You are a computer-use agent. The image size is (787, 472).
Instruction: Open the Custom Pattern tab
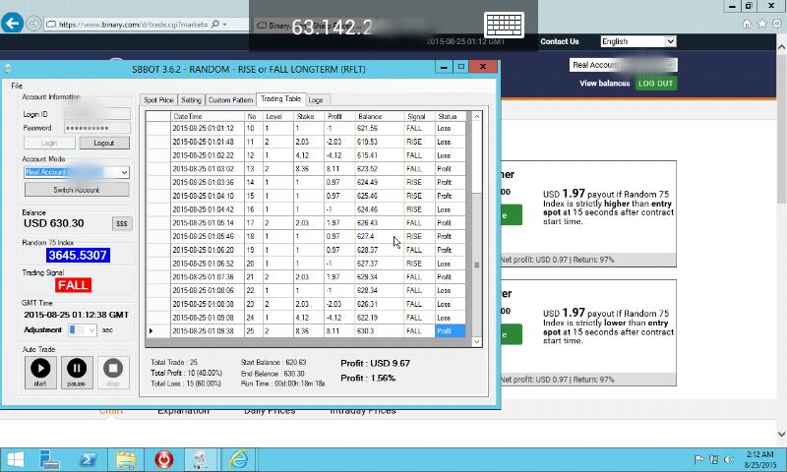pos(230,100)
